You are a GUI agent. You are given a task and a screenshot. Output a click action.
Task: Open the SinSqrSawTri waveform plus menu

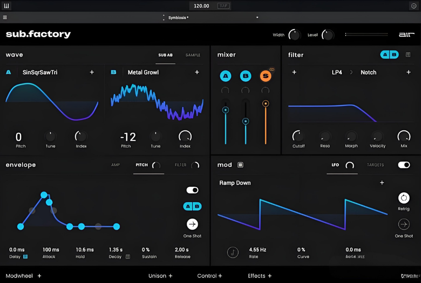click(92, 72)
